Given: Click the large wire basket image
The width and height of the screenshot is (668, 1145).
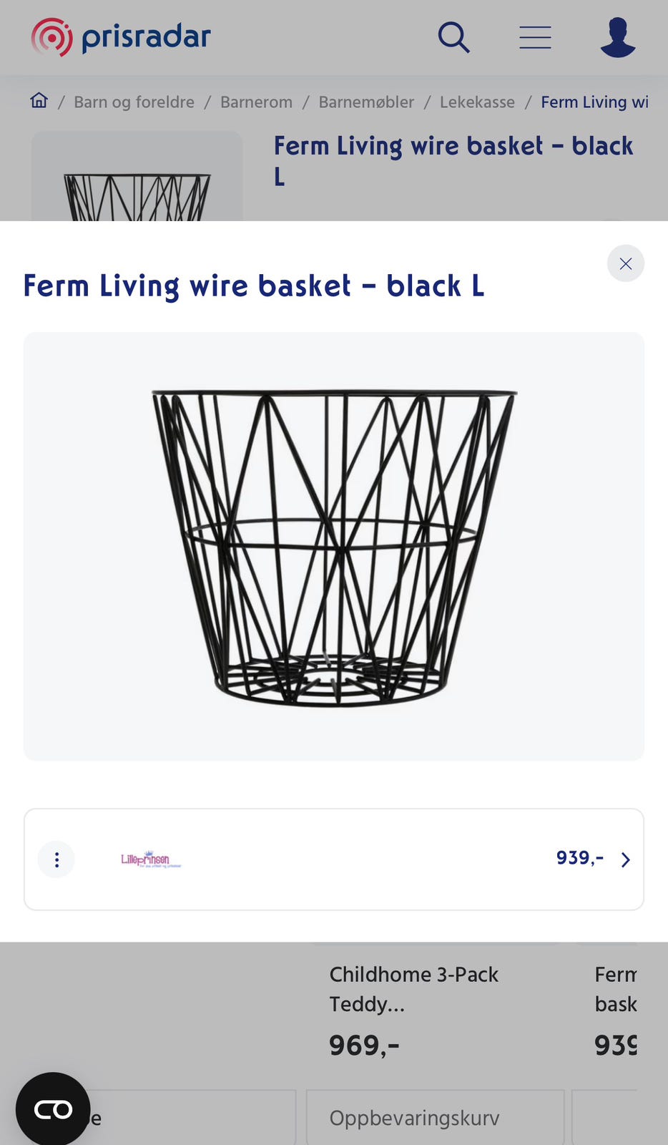Looking at the screenshot, I should [334, 546].
